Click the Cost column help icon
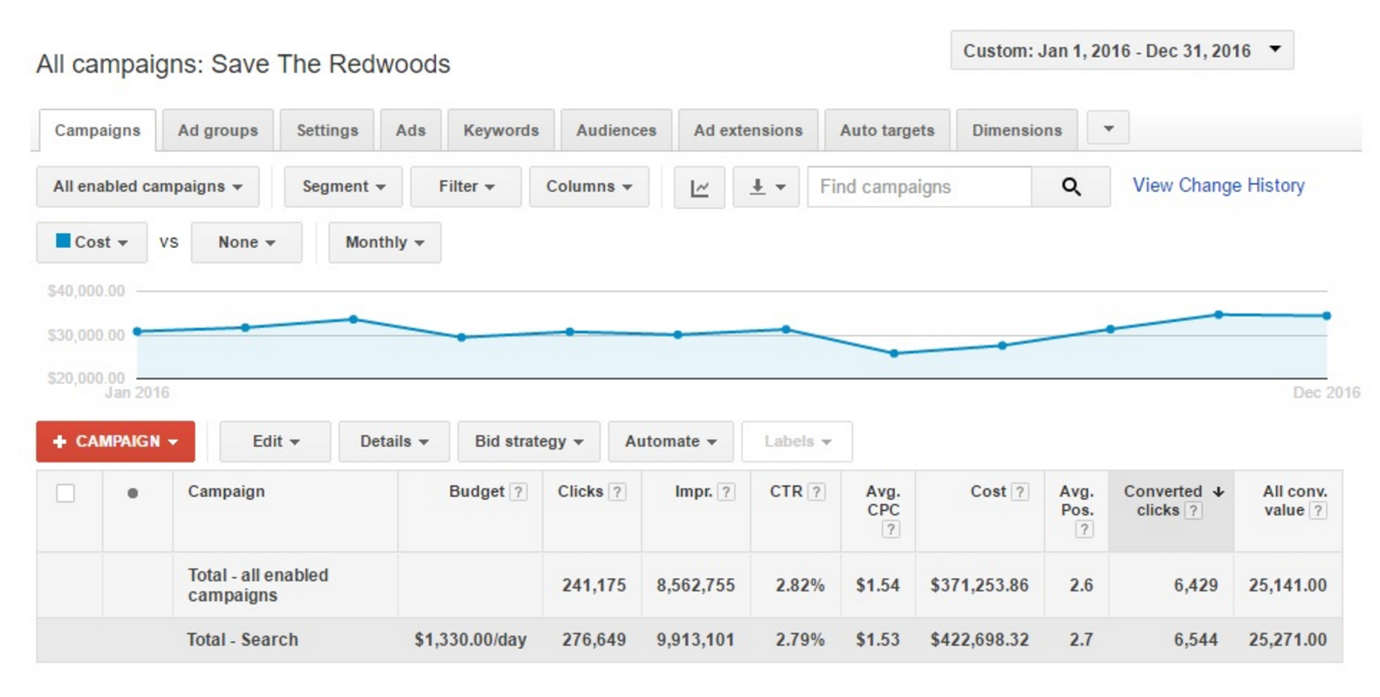Screen dimensions: 1380x697 [1020, 492]
